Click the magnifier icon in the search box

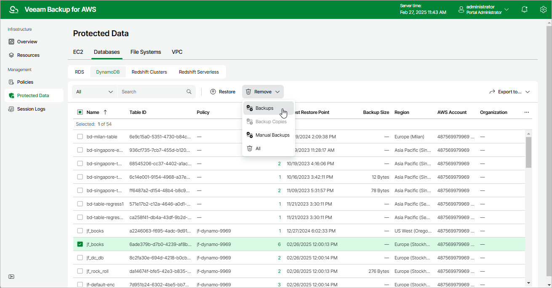(189, 92)
